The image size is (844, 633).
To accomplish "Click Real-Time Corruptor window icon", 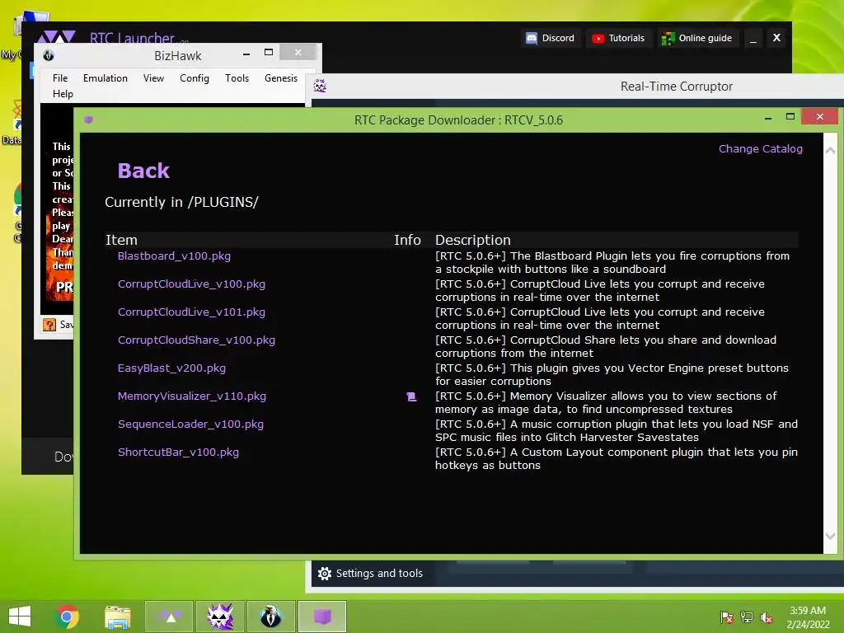I will [x=320, y=86].
